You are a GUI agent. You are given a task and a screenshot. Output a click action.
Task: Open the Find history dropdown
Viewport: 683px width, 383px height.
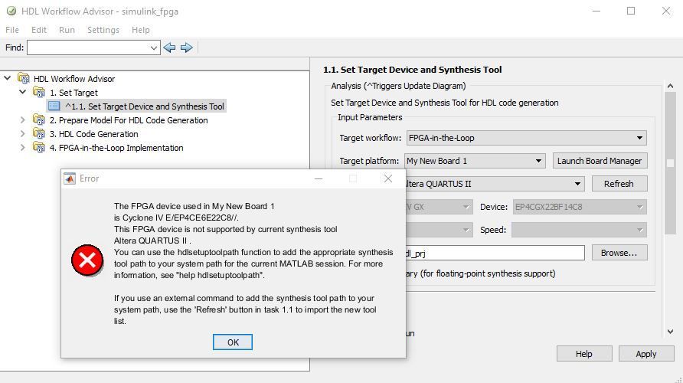coord(154,47)
